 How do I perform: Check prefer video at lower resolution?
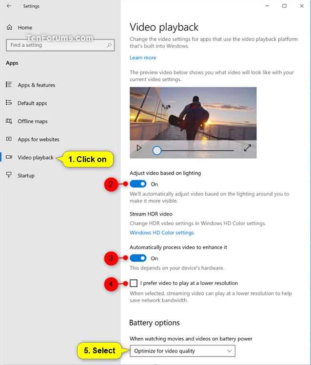pyautogui.click(x=134, y=283)
